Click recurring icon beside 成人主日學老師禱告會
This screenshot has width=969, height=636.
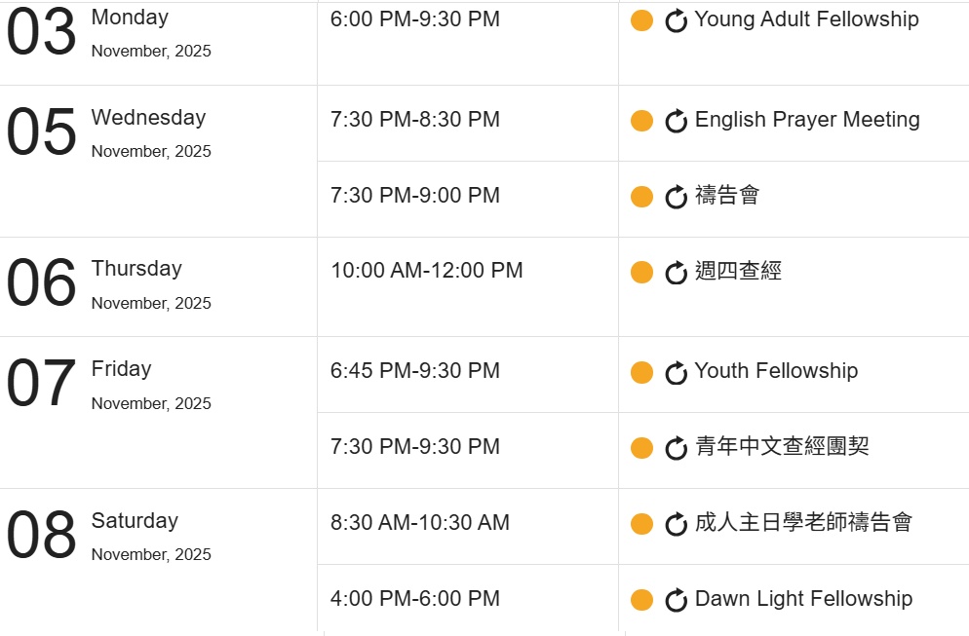677,524
